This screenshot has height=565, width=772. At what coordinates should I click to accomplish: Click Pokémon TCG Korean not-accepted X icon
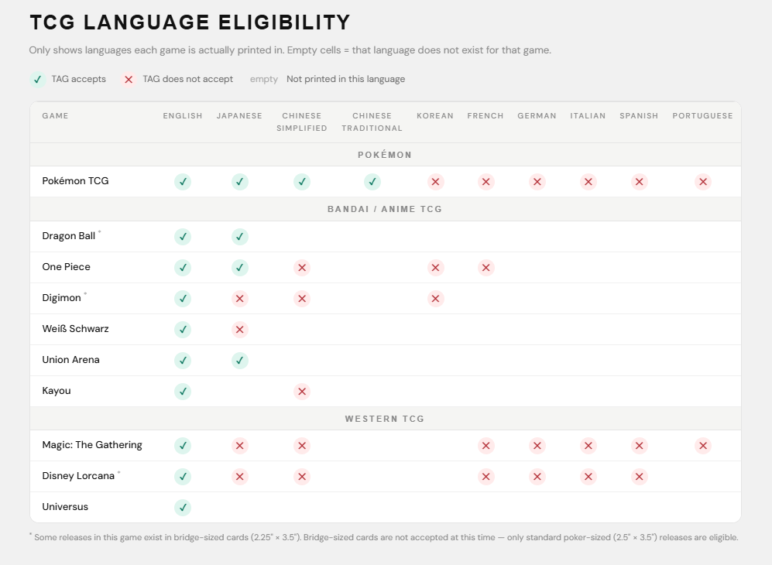coord(436,182)
